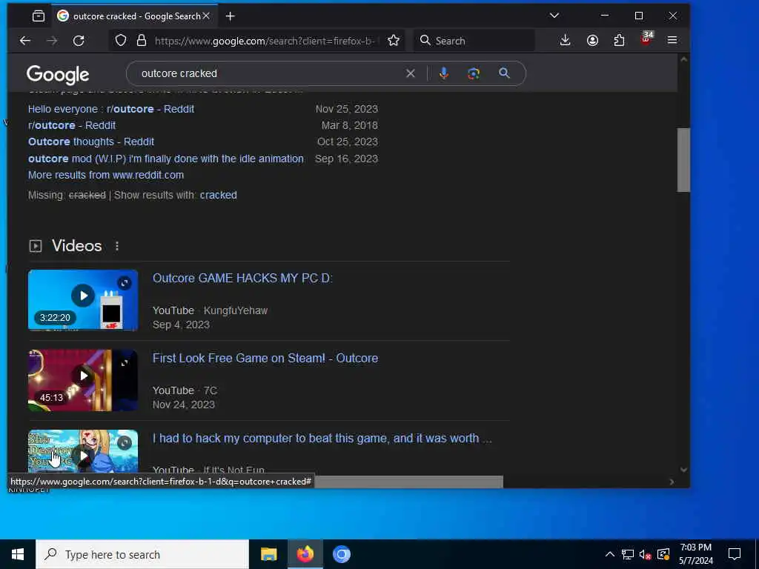
Task: Click horizontal scrollbar right arrow
Action: [672, 482]
